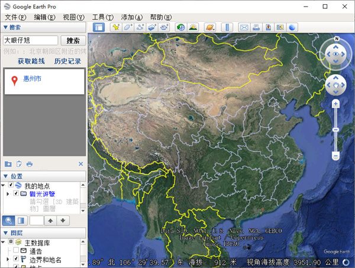Click the zoom slider on the map
This screenshot has height=268, width=355.
point(335,130)
